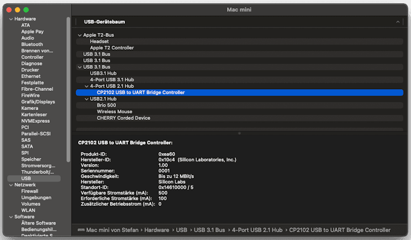Select Wireless Mouse device row

pyautogui.click(x=240, y=112)
